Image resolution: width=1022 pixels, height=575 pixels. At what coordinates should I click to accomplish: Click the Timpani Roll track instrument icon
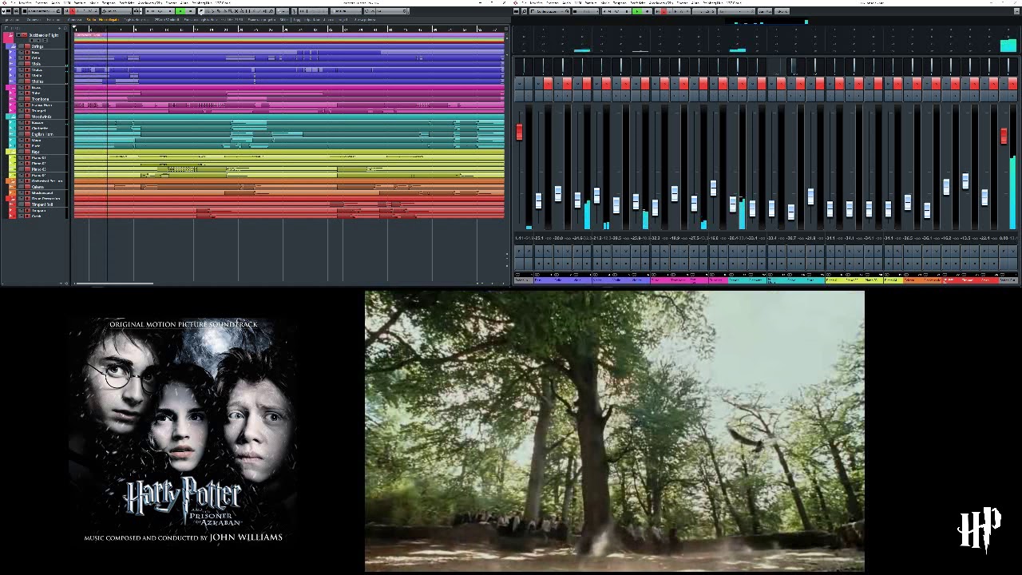tap(12, 204)
